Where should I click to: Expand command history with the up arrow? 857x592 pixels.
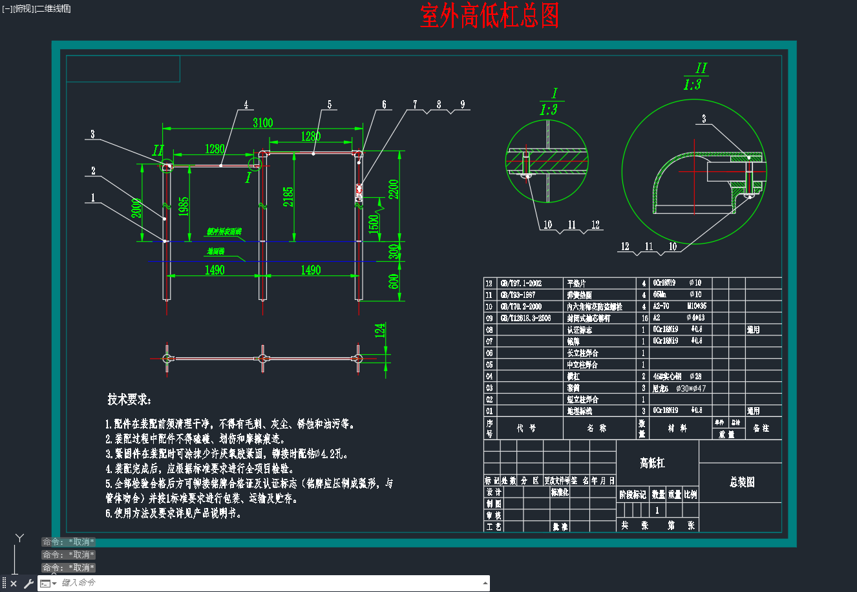485,583
